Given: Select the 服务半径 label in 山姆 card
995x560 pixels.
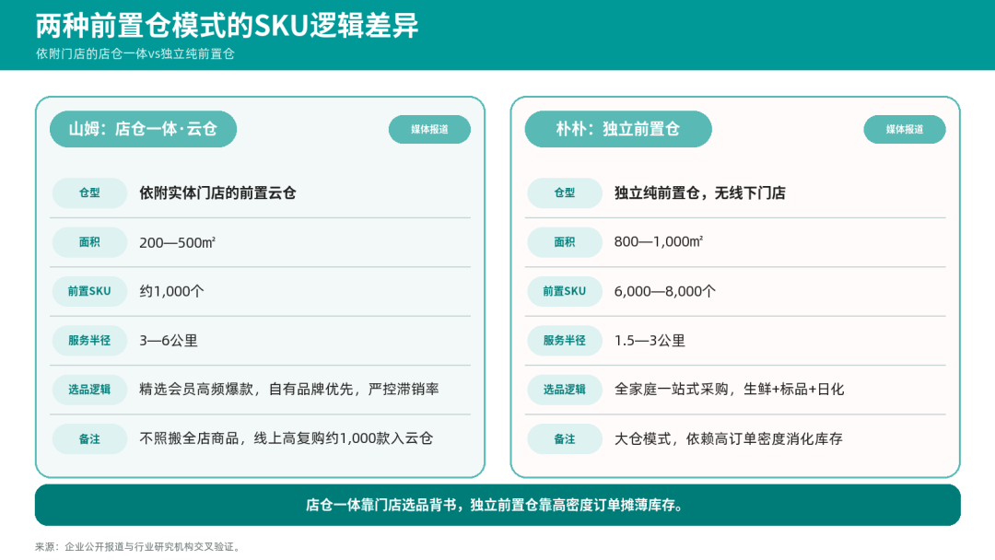Looking at the screenshot, I should (x=89, y=341).
